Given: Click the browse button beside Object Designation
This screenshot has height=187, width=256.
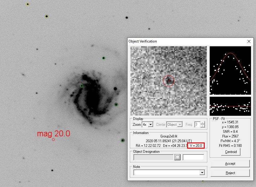Looking at the screenshot, I should pyautogui.click(x=177, y=157).
